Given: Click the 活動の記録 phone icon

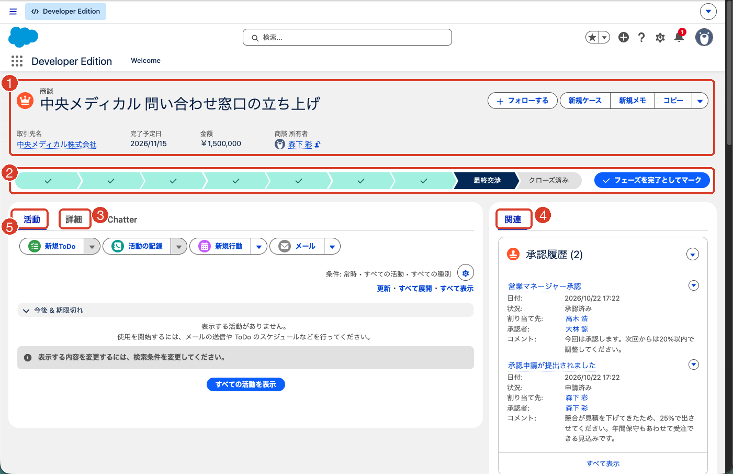Looking at the screenshot, I should tap(118, 246).
